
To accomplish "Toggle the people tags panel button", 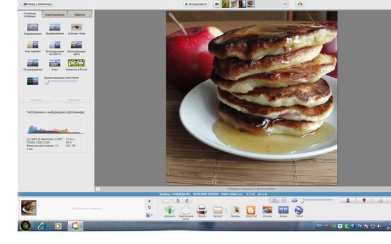I will point(347,200).
